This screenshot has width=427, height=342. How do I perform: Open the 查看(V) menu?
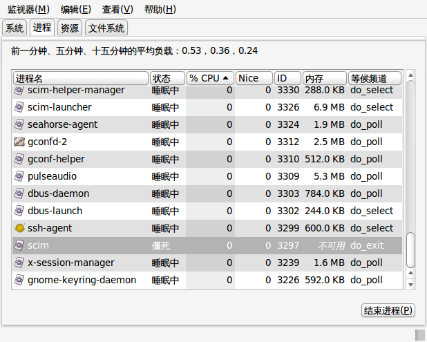[x=117, y=10]
